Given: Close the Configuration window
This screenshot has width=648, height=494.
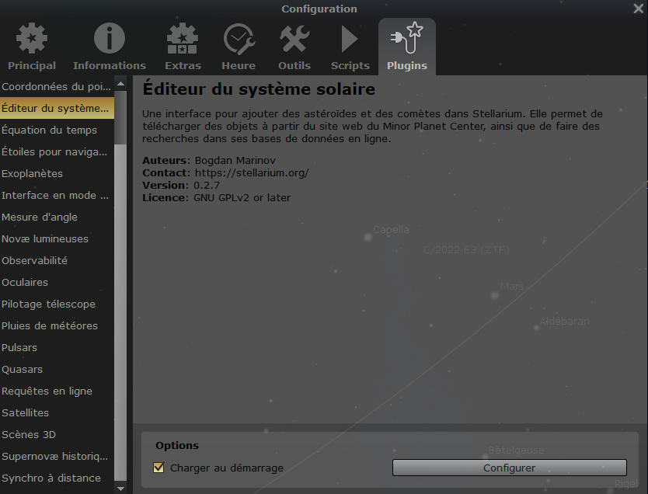Looking at the screenshot, I should tap(638, 9).
